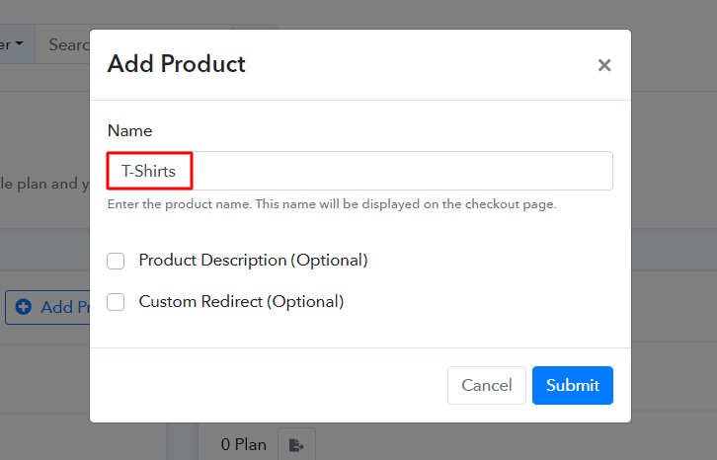Submit the new product
The height and width of the screenshot is (460, 717).
(x=573, y=385)
